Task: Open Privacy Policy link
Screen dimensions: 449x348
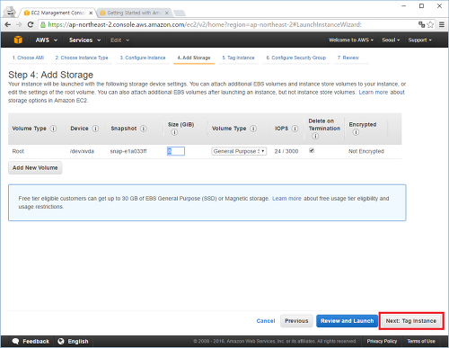Action: coord(382,341)
